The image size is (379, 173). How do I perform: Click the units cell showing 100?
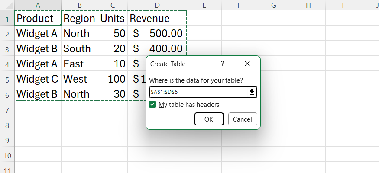[x=113, y=79]
